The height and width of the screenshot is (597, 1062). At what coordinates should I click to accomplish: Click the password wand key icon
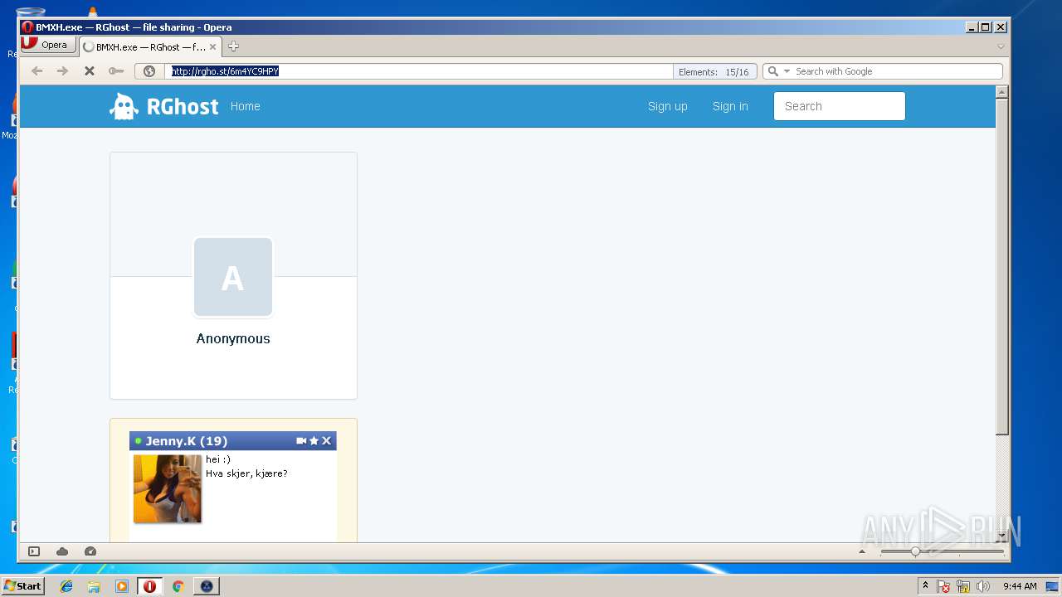click(x=116, y=71)
